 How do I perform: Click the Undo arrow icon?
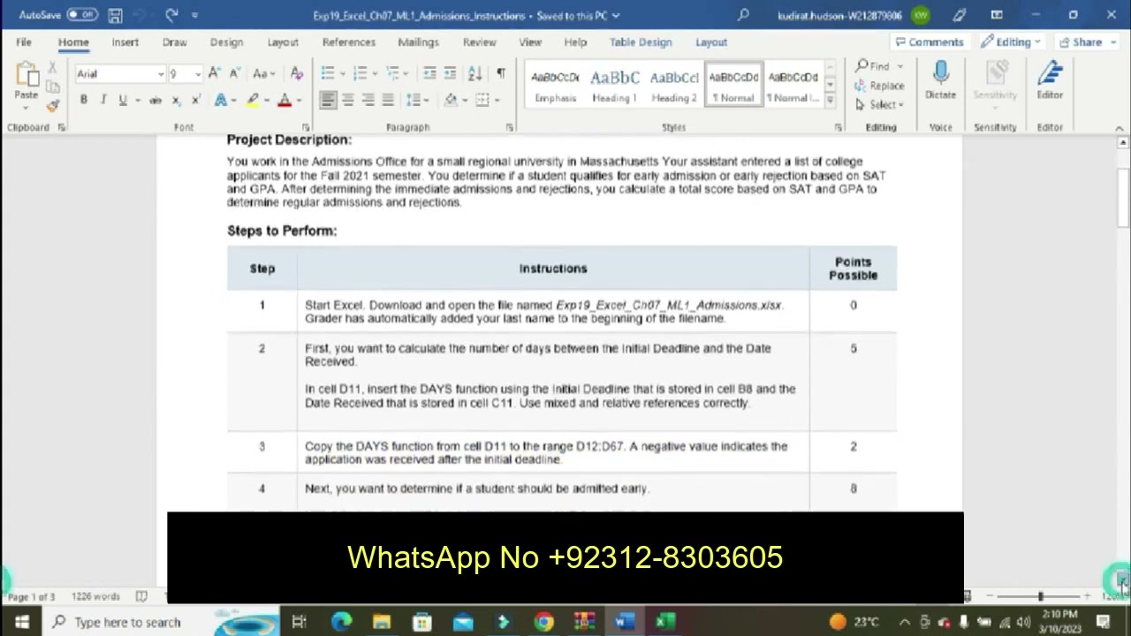click(141, 15)
